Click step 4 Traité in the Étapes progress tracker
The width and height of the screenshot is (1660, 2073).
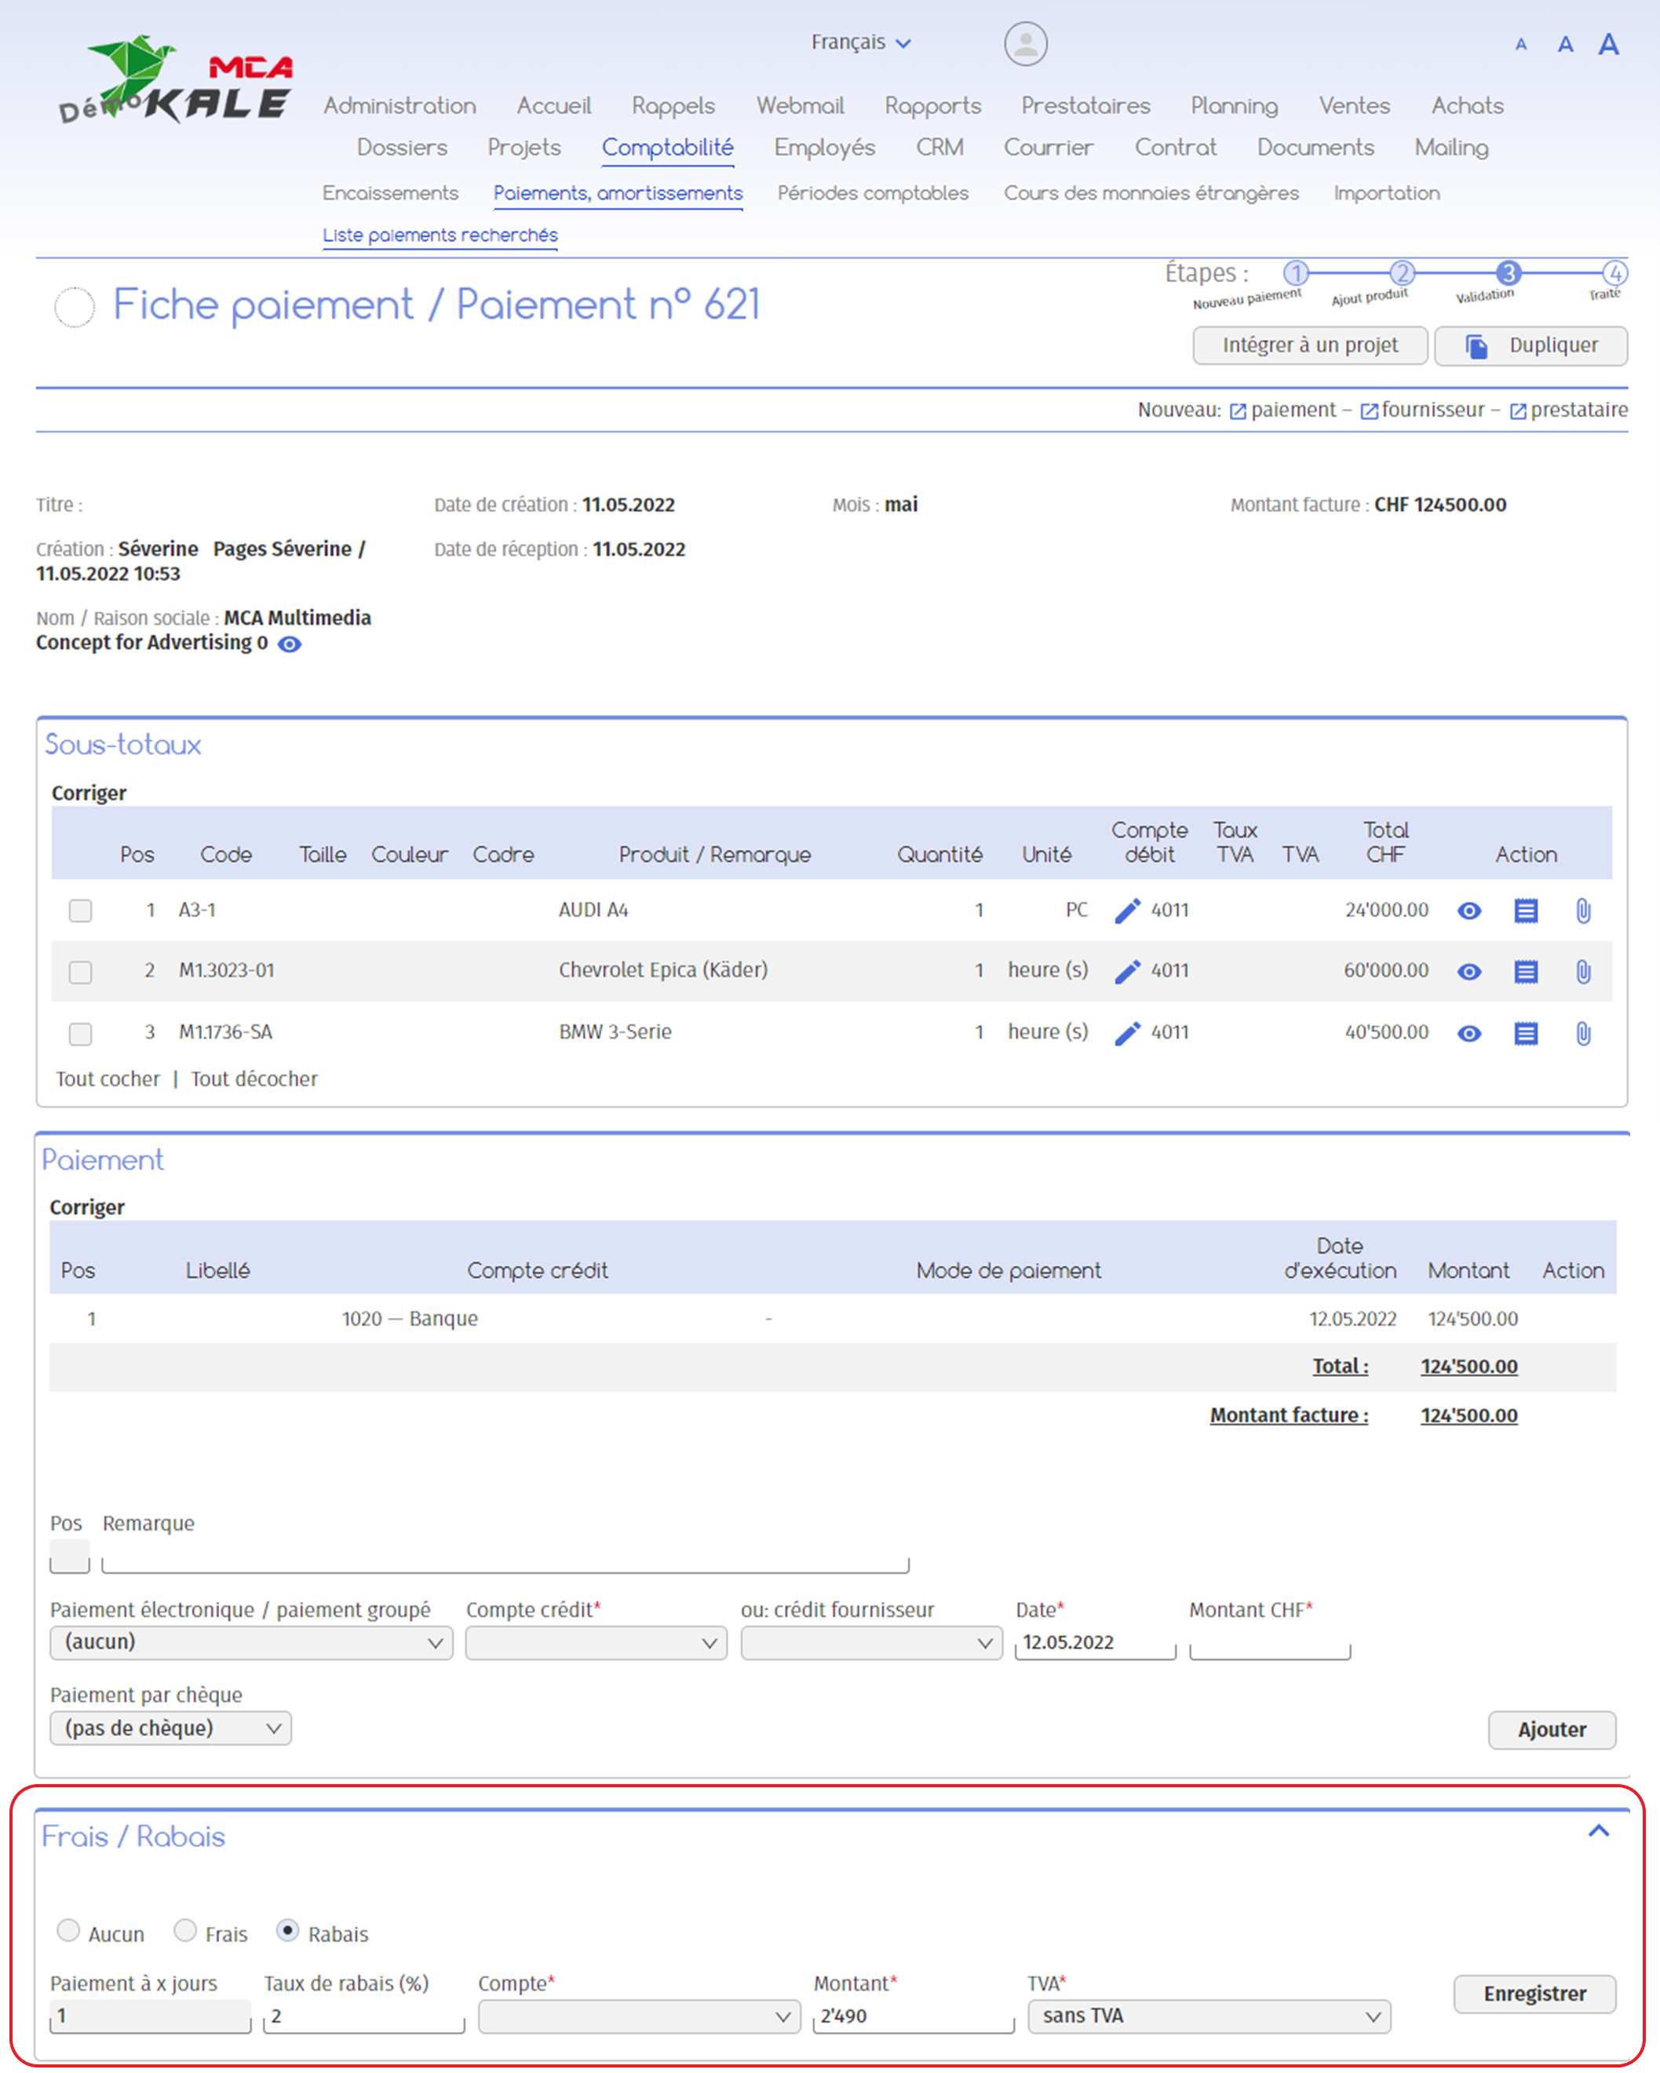pos(1614,273)
